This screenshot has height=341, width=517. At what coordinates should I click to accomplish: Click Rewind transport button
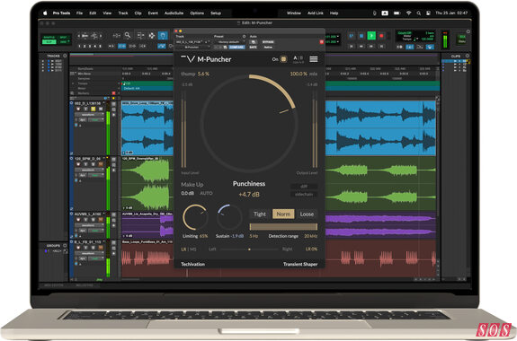pos(361,47)
